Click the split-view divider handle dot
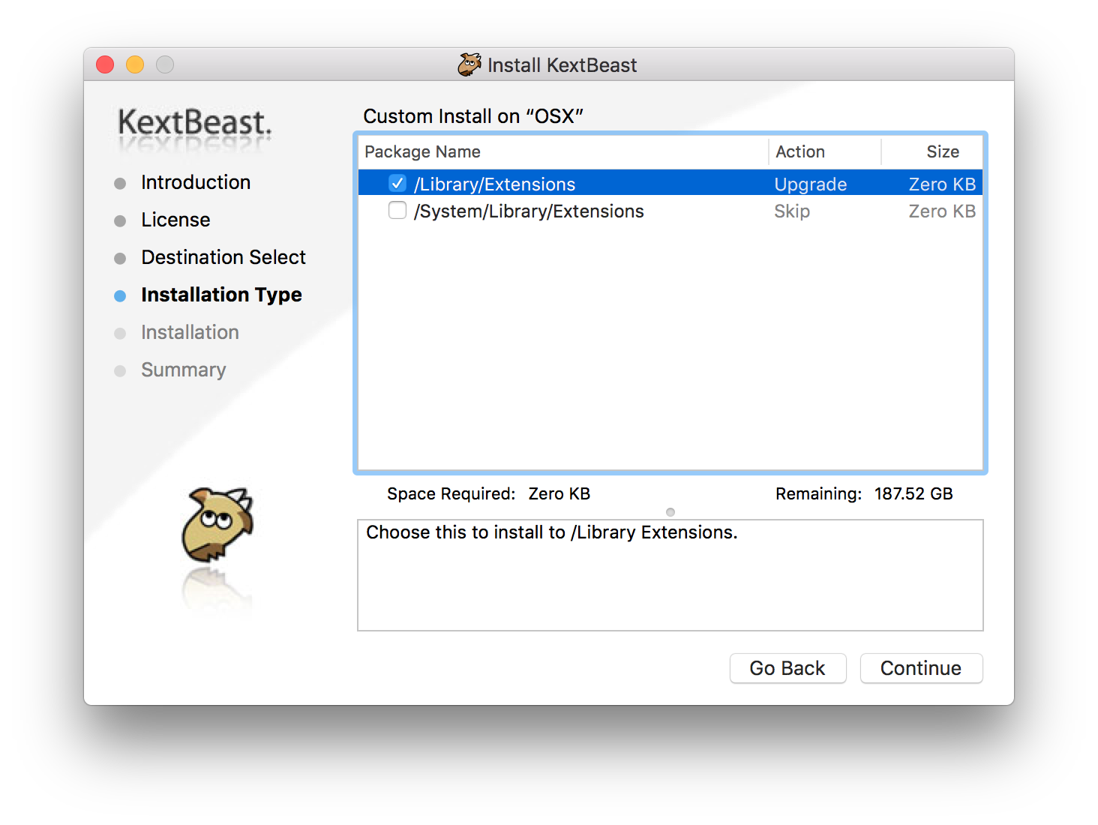The image size is (1098, 825). [670, 512]
